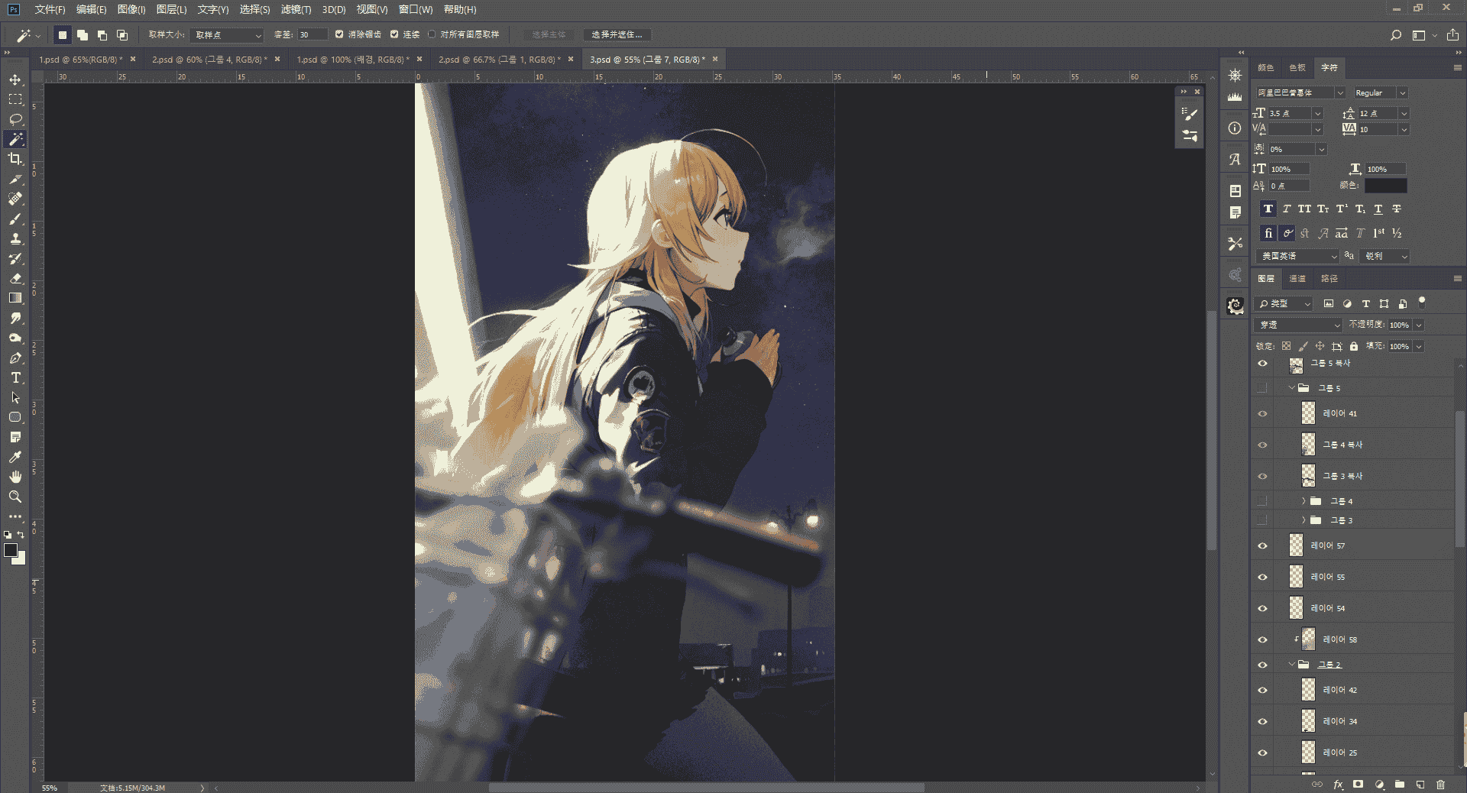This screenshot has width=1467, height=793.
Task: Select the Eraser tool
Action: [15, 278]
